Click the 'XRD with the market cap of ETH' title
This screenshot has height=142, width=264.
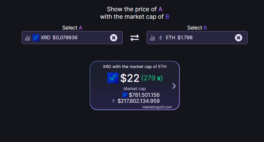tap(135, 67)
